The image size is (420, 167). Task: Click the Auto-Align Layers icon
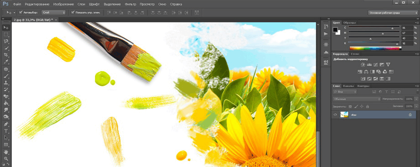[x=197, y=13]
